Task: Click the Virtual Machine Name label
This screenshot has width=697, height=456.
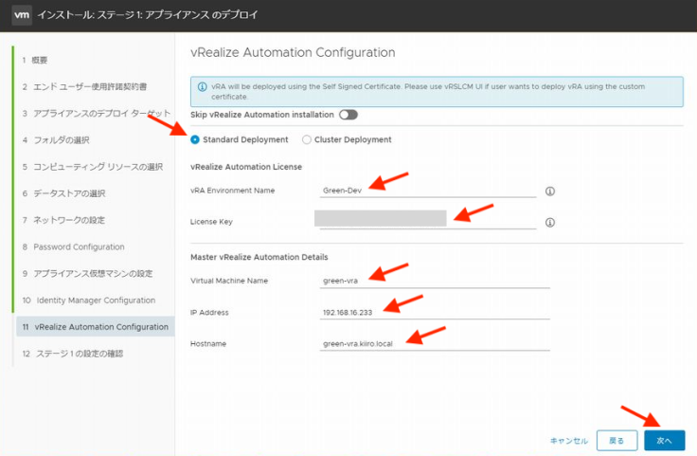Action: tap(229, 281)
